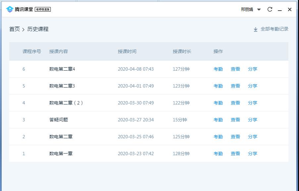
Task: Click the refresh icon in title bar
Action: 270,9
